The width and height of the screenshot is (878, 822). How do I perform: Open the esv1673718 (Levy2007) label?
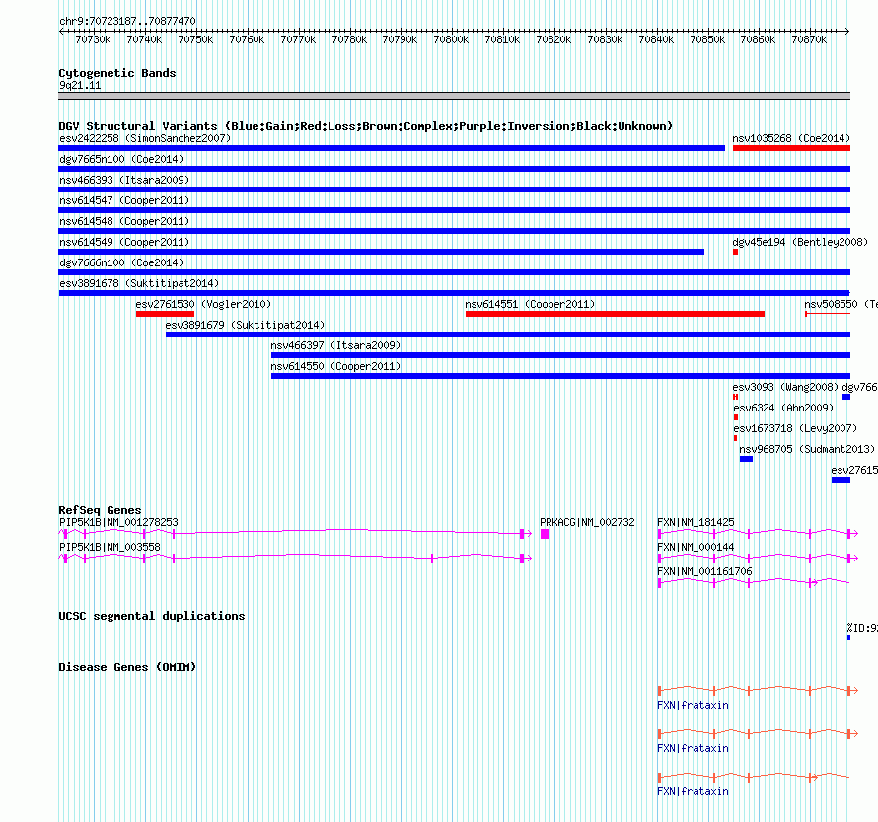pos(795,428)
